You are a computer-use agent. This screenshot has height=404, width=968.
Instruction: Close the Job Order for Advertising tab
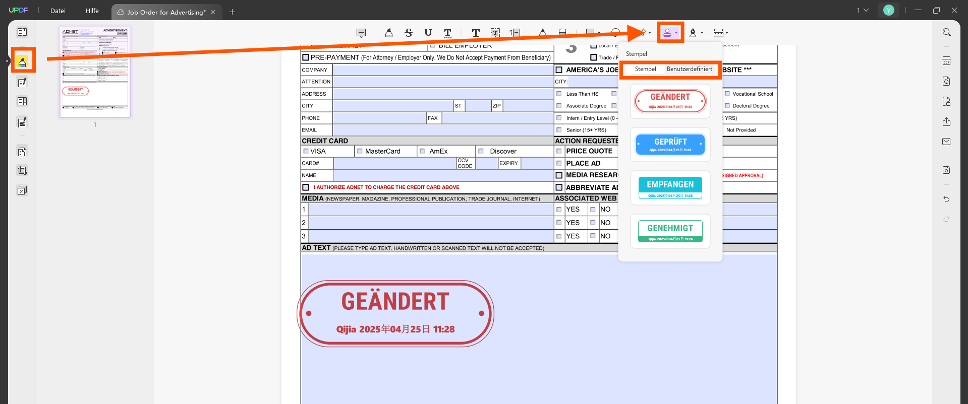213,12
